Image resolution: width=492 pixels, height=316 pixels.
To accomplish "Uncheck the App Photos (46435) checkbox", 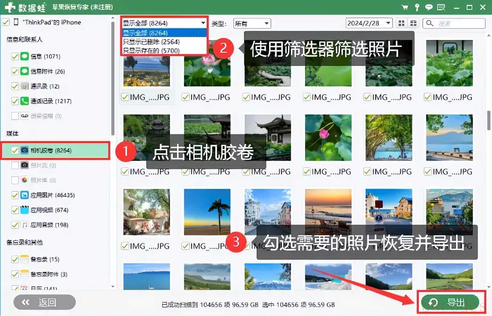I will [x=15, y=195].
